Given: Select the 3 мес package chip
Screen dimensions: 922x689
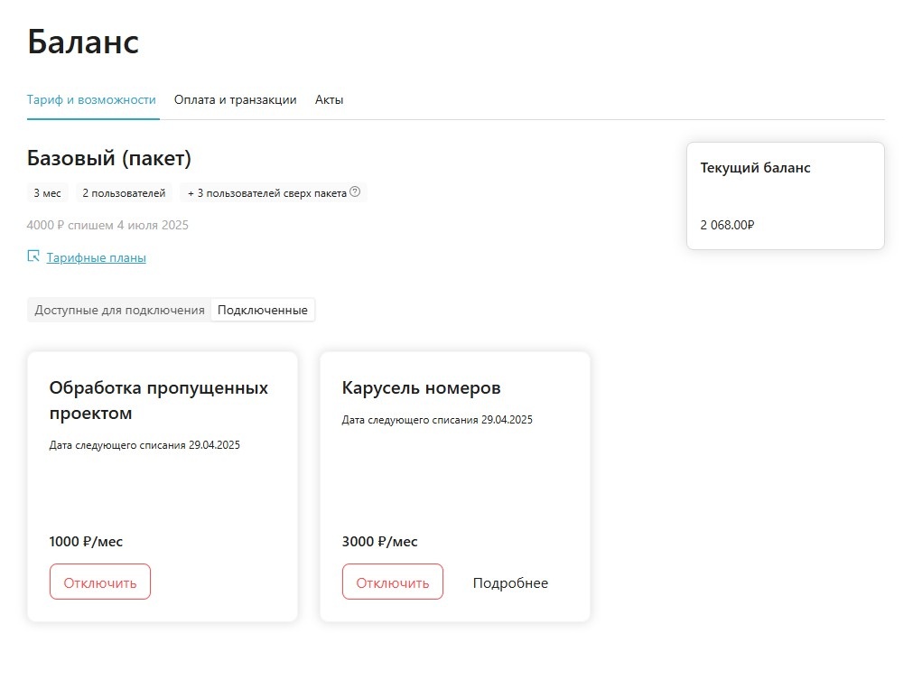Looking at the screenshot, I should point(47,191).
